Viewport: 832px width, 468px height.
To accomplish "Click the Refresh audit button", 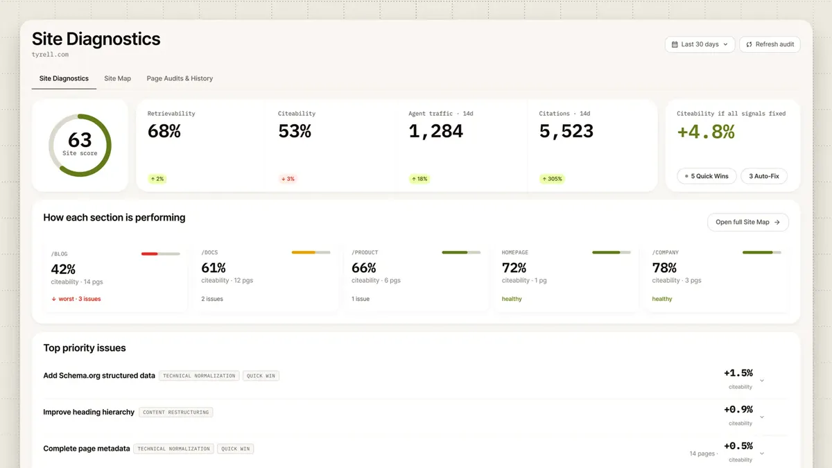I will point(770,44).
